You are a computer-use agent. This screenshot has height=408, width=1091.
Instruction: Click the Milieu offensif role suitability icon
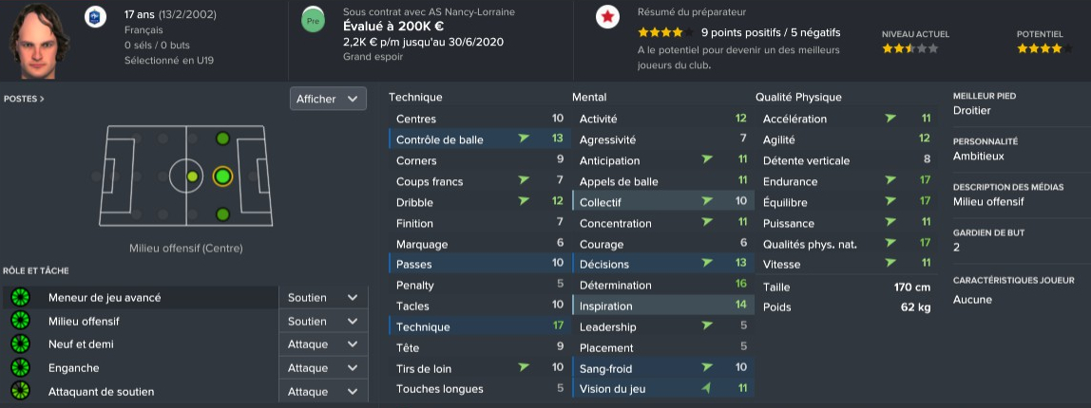(x=18, y=322)
